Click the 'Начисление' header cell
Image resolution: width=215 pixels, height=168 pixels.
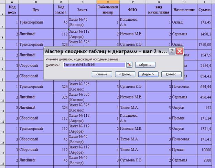pos(184,10)
